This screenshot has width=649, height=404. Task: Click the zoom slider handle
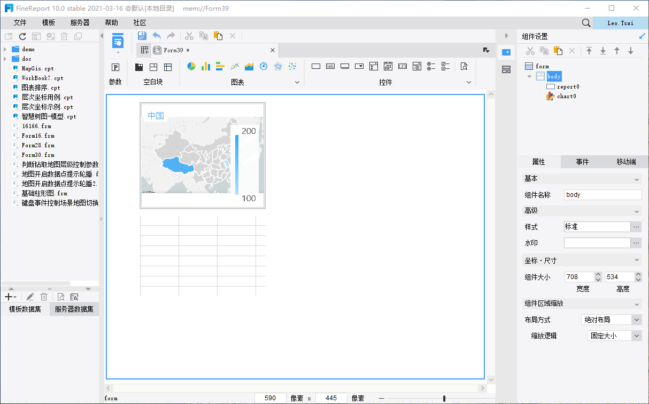[x=444, y=399]
